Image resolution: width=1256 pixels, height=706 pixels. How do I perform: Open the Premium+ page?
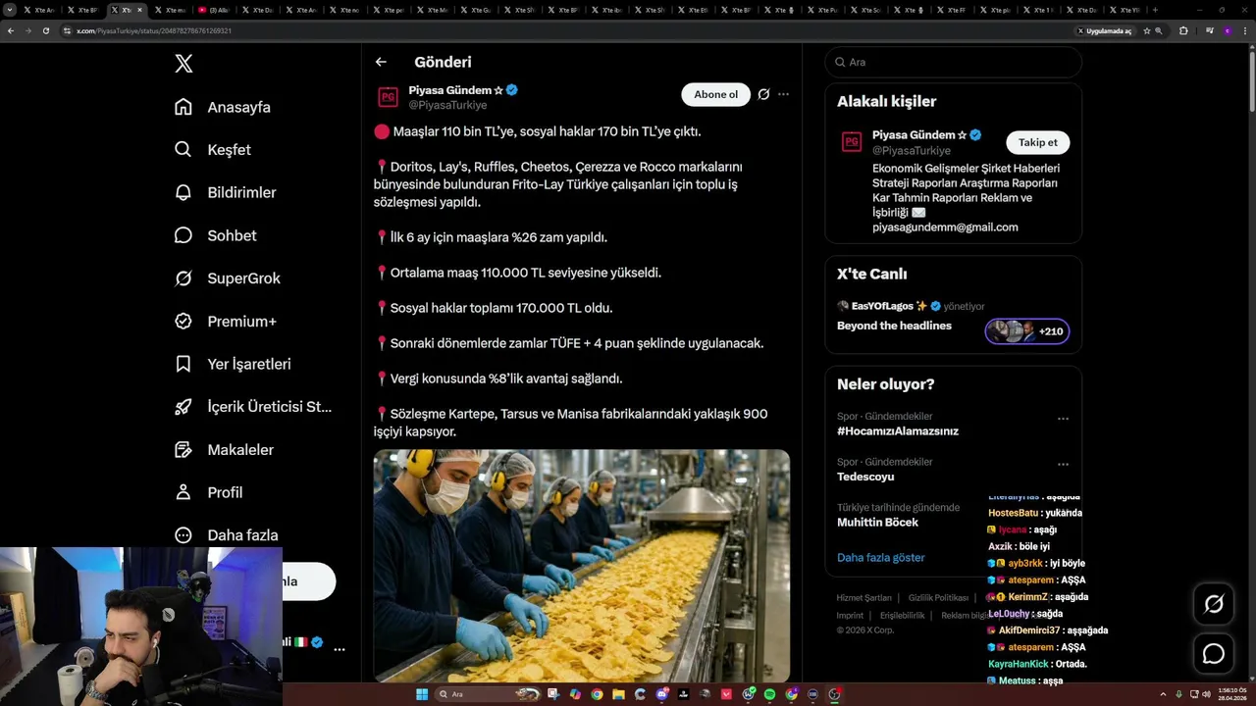pyautogui.click(x=225, y=322)
